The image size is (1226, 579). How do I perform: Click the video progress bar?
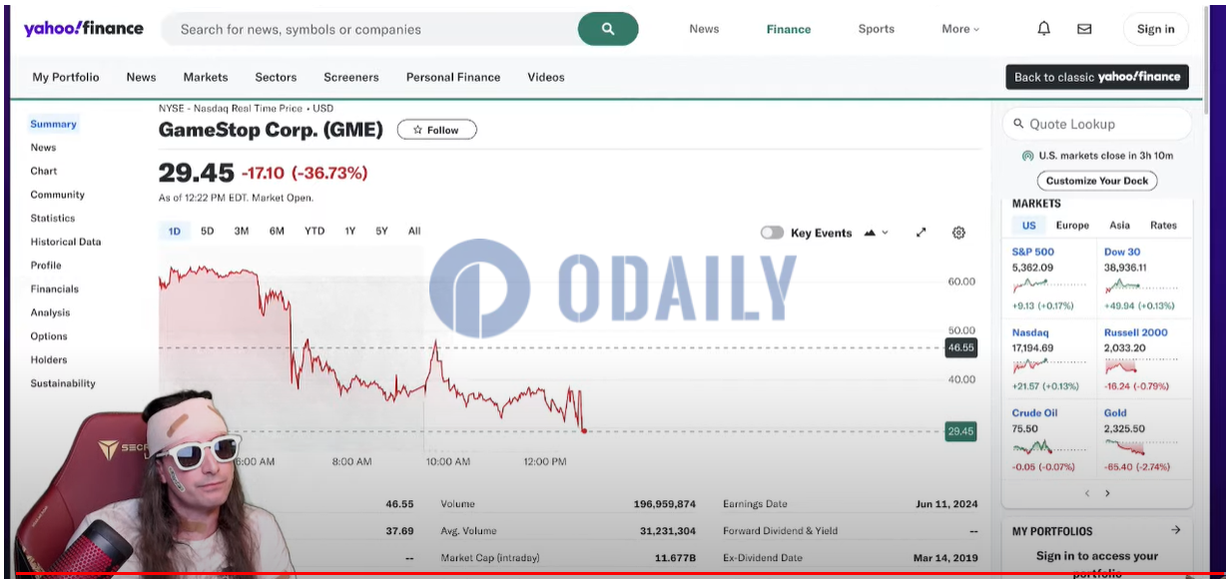tap(613, 575)
